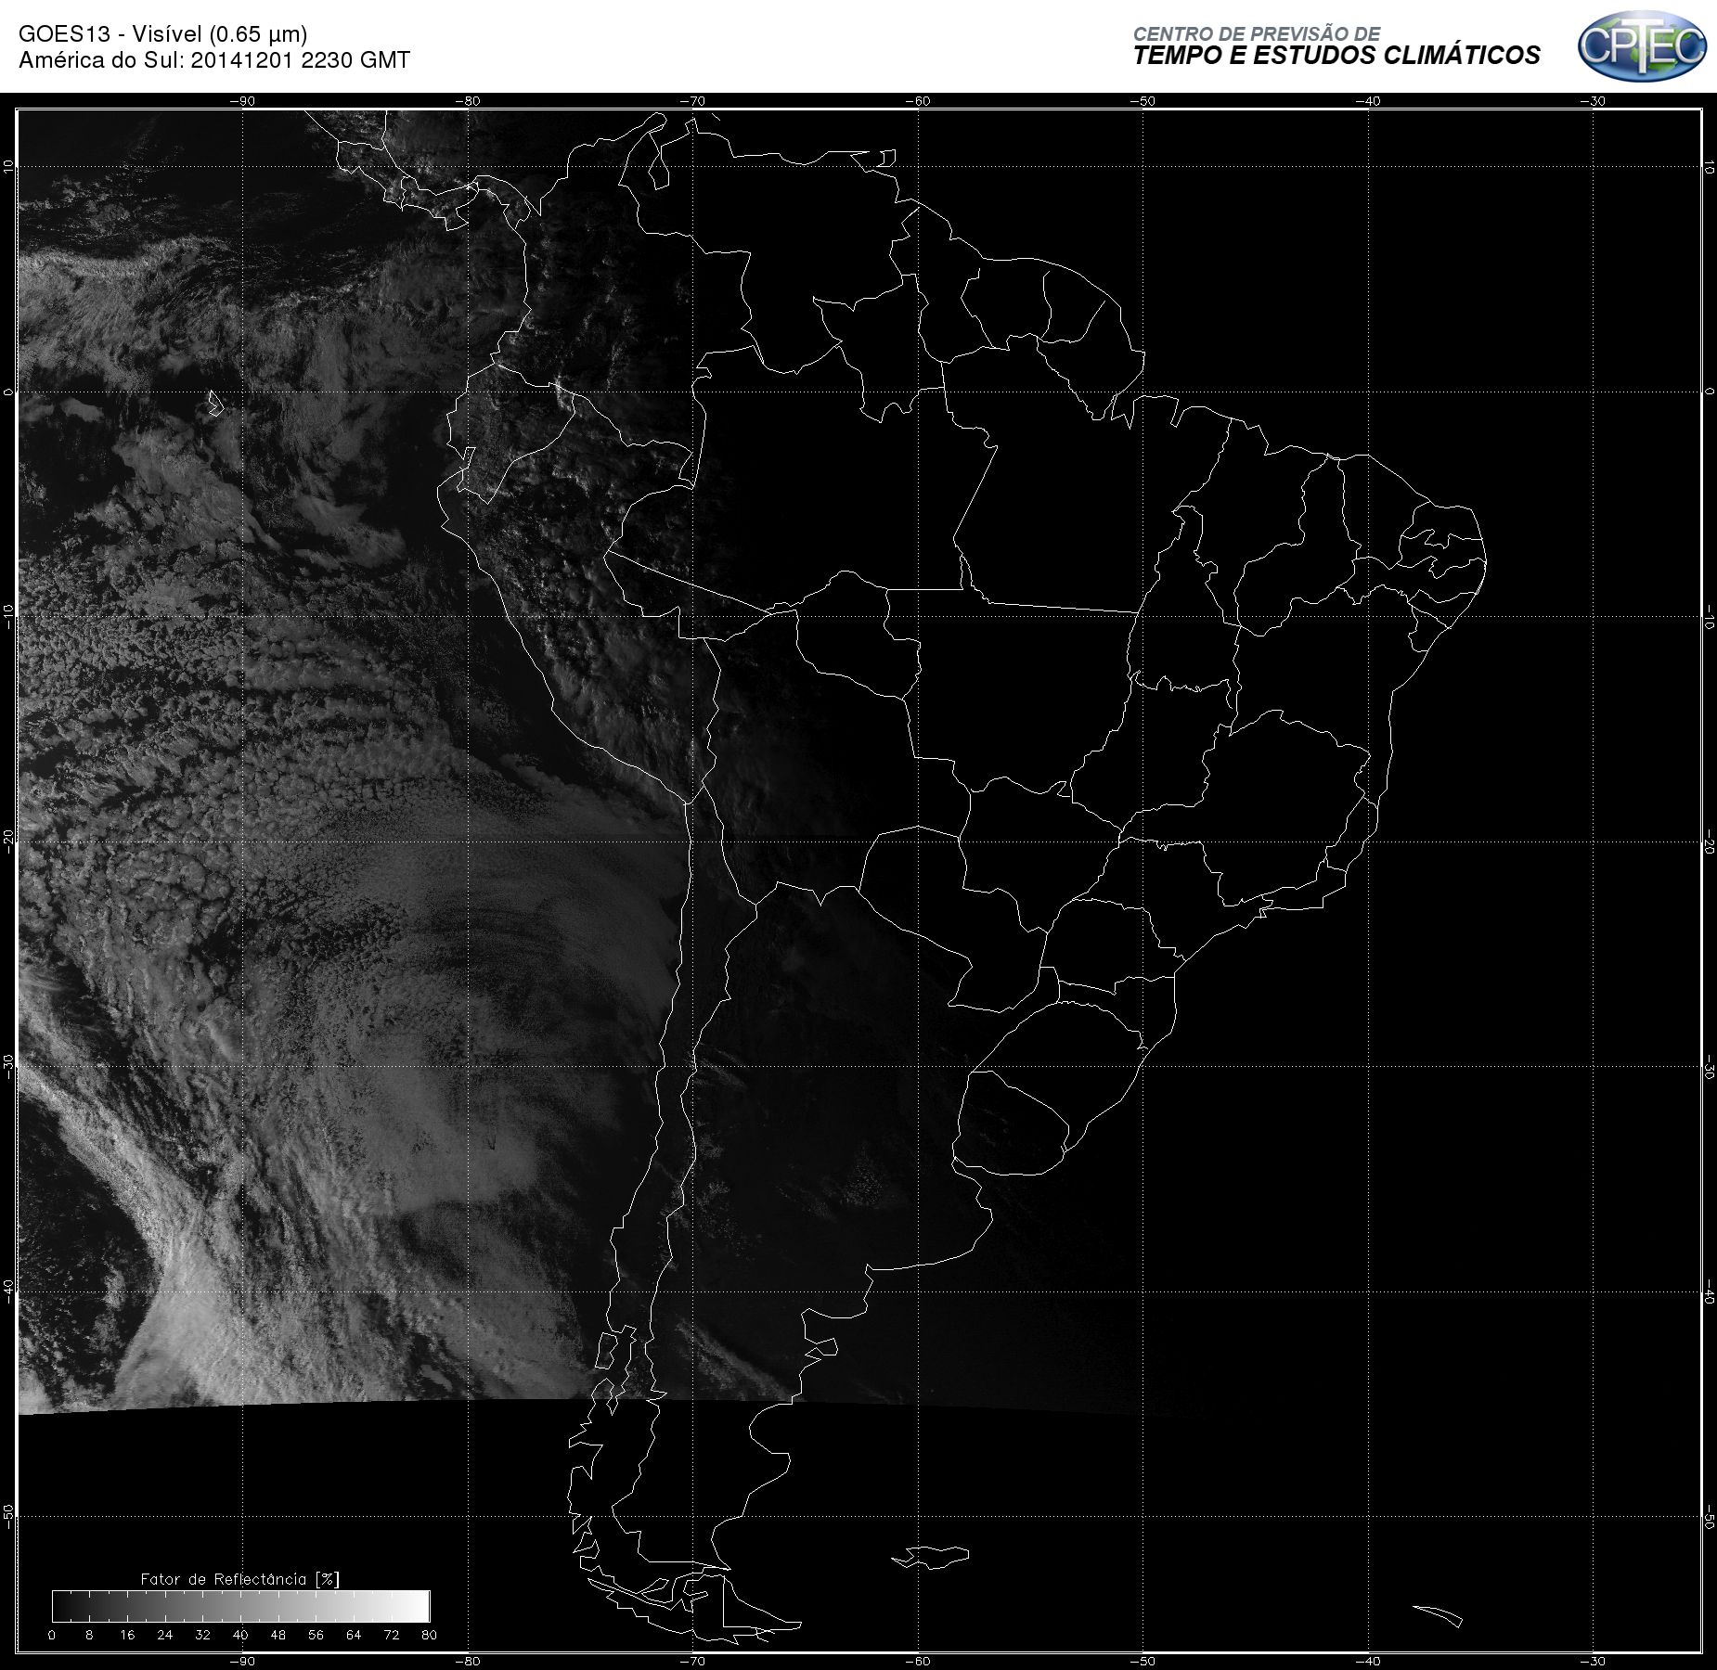1717x1670 pixels.
Task: Click the '0' value on the reflectance scale
Action: 52,1635
